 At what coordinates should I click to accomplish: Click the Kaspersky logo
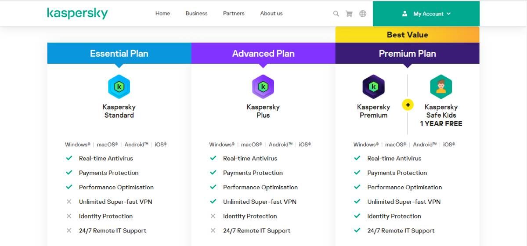77,13
